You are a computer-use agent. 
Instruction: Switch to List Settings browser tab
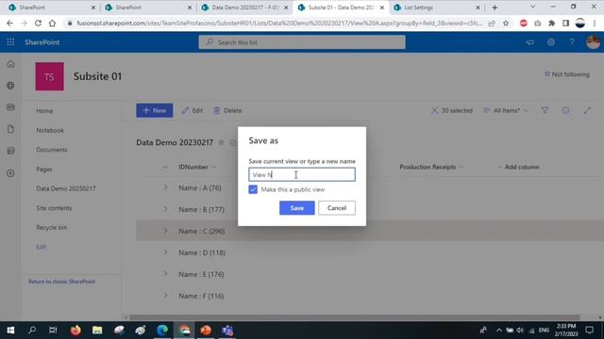[437, 8]
